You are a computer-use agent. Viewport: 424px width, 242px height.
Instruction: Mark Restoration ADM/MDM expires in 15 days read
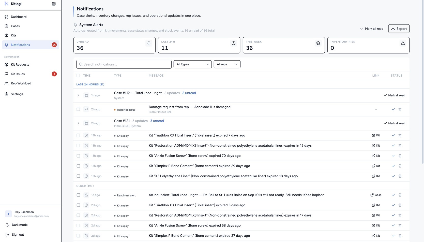pos(393,146)
